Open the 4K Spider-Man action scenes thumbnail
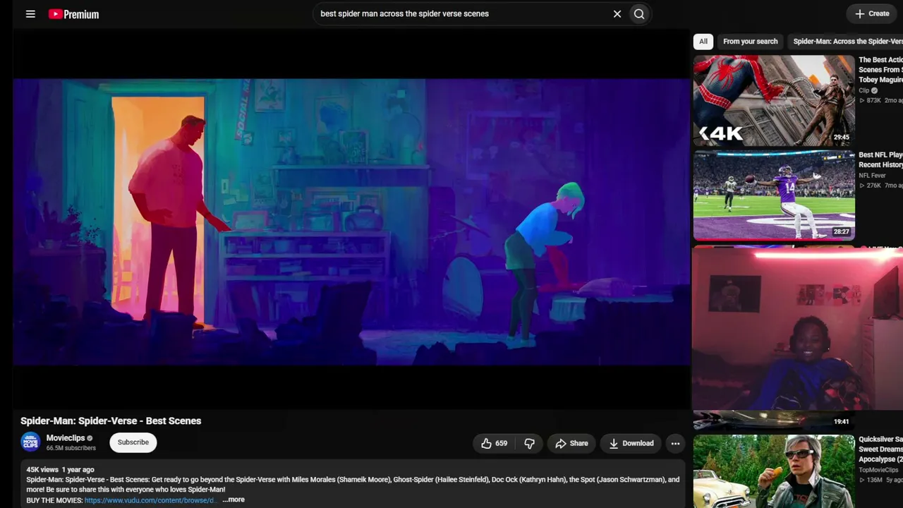The height and width of the screenshot is (508, 903). [x=774, y=100]
